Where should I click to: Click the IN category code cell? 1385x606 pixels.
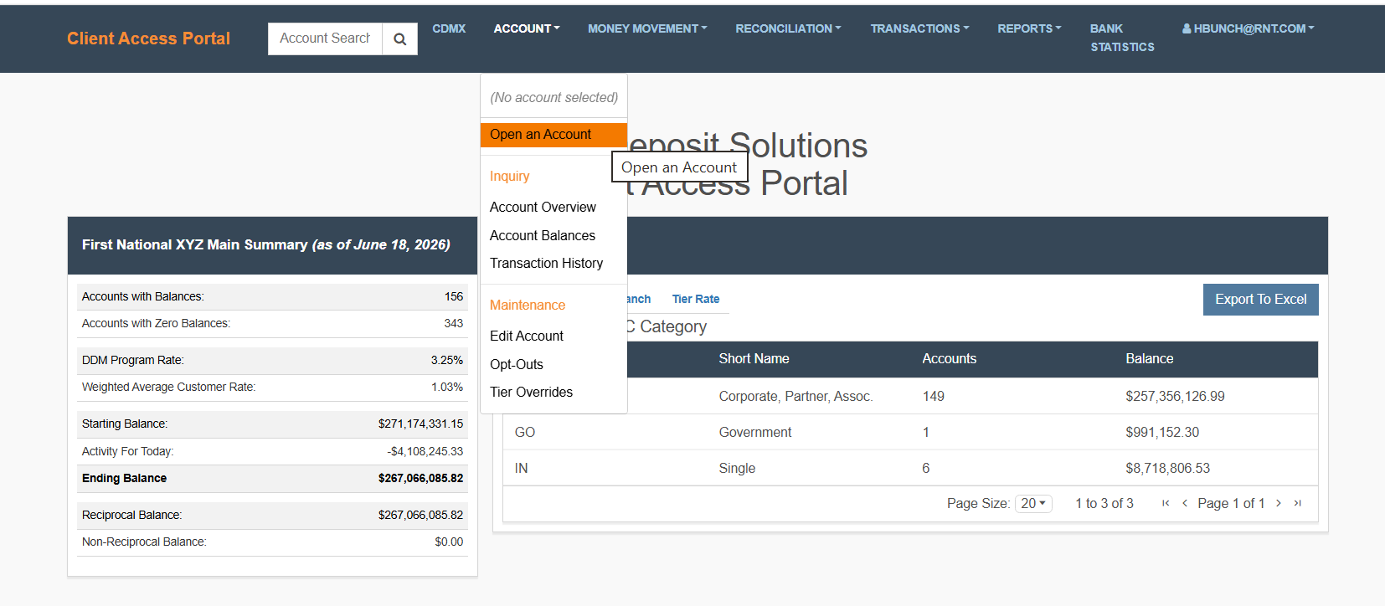point(521,468)
